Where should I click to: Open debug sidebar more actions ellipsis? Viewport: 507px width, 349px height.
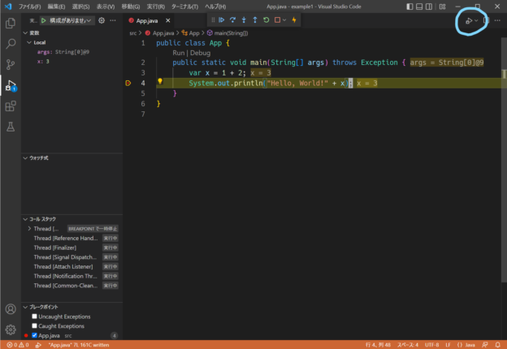[112, 20]
